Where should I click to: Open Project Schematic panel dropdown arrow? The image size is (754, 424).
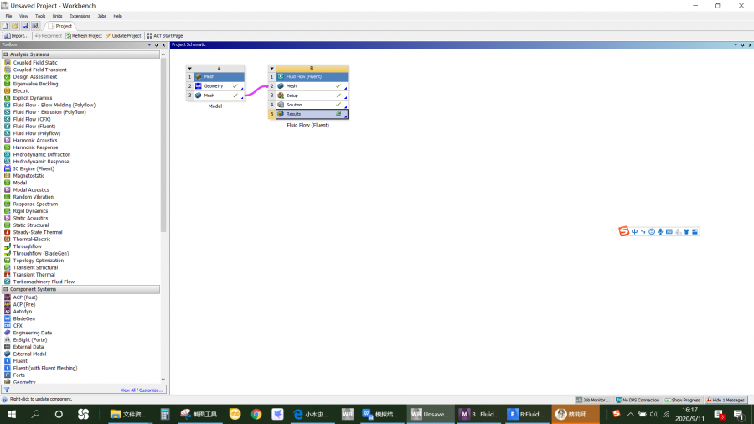(736, 44)
